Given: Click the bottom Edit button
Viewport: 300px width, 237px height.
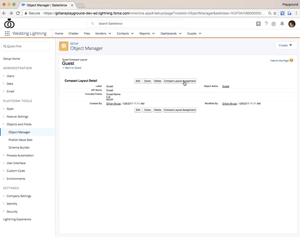Looking at the screenshot, I should (x=138, y=110).
